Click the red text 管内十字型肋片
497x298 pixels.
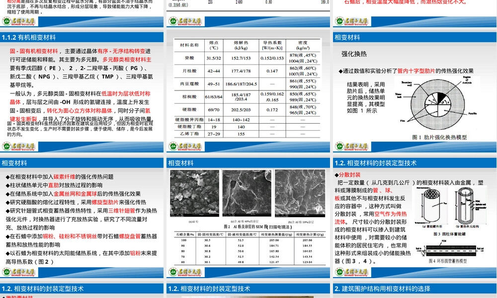click(x=416, y=71)
